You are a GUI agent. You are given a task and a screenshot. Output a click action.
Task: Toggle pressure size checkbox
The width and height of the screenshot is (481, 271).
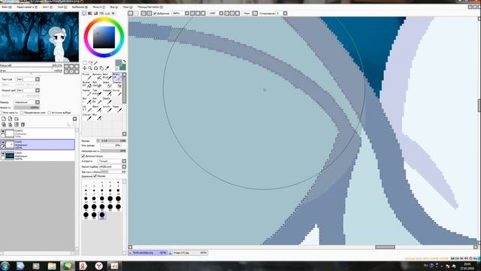(x=95, y=176)
